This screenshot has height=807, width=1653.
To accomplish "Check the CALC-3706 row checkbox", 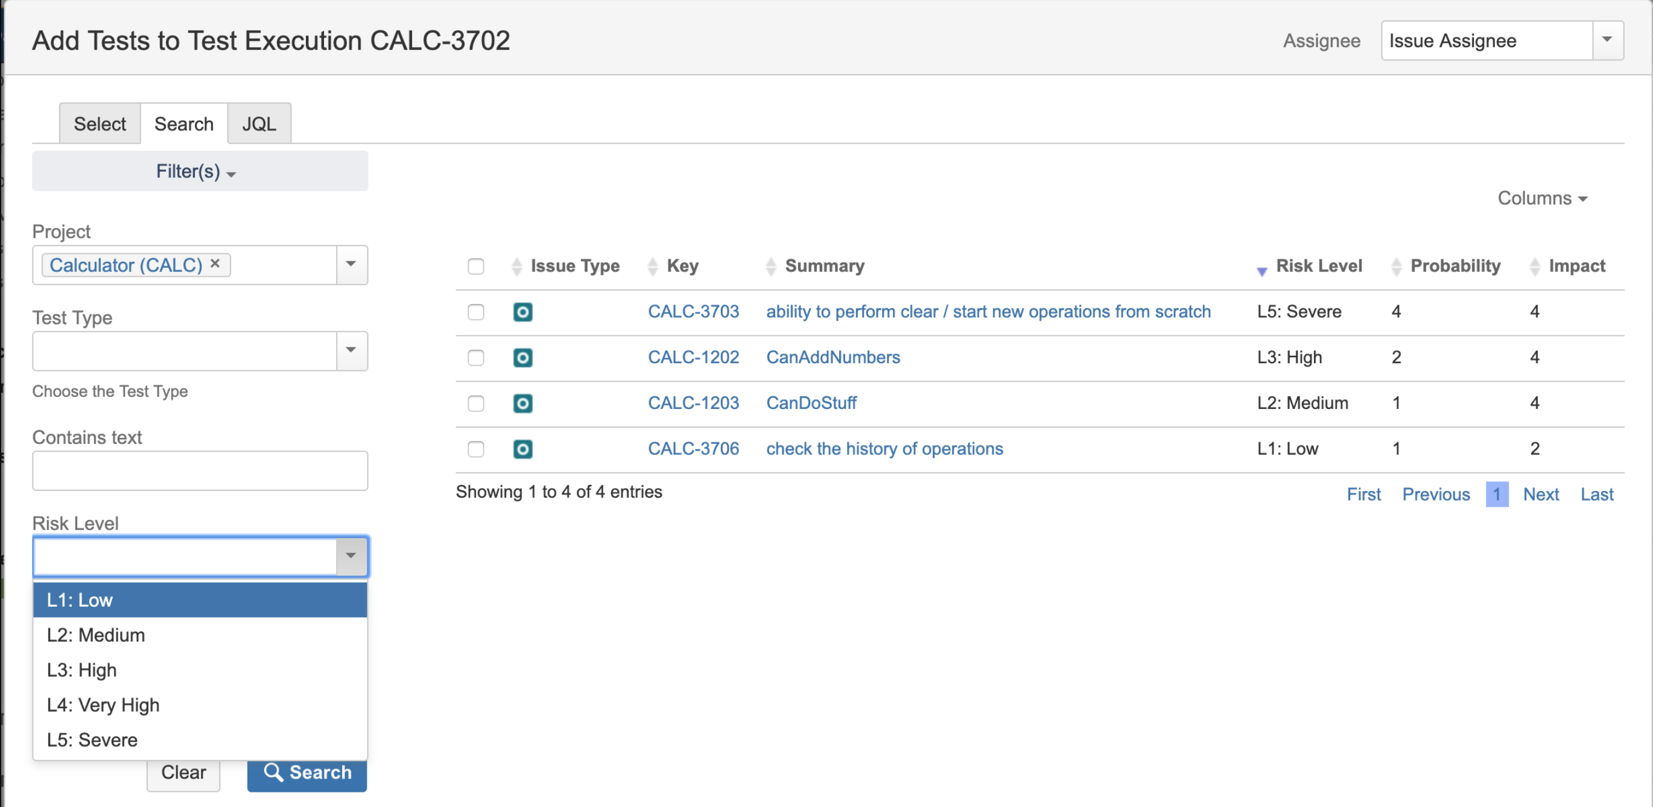I will (475, 448).
